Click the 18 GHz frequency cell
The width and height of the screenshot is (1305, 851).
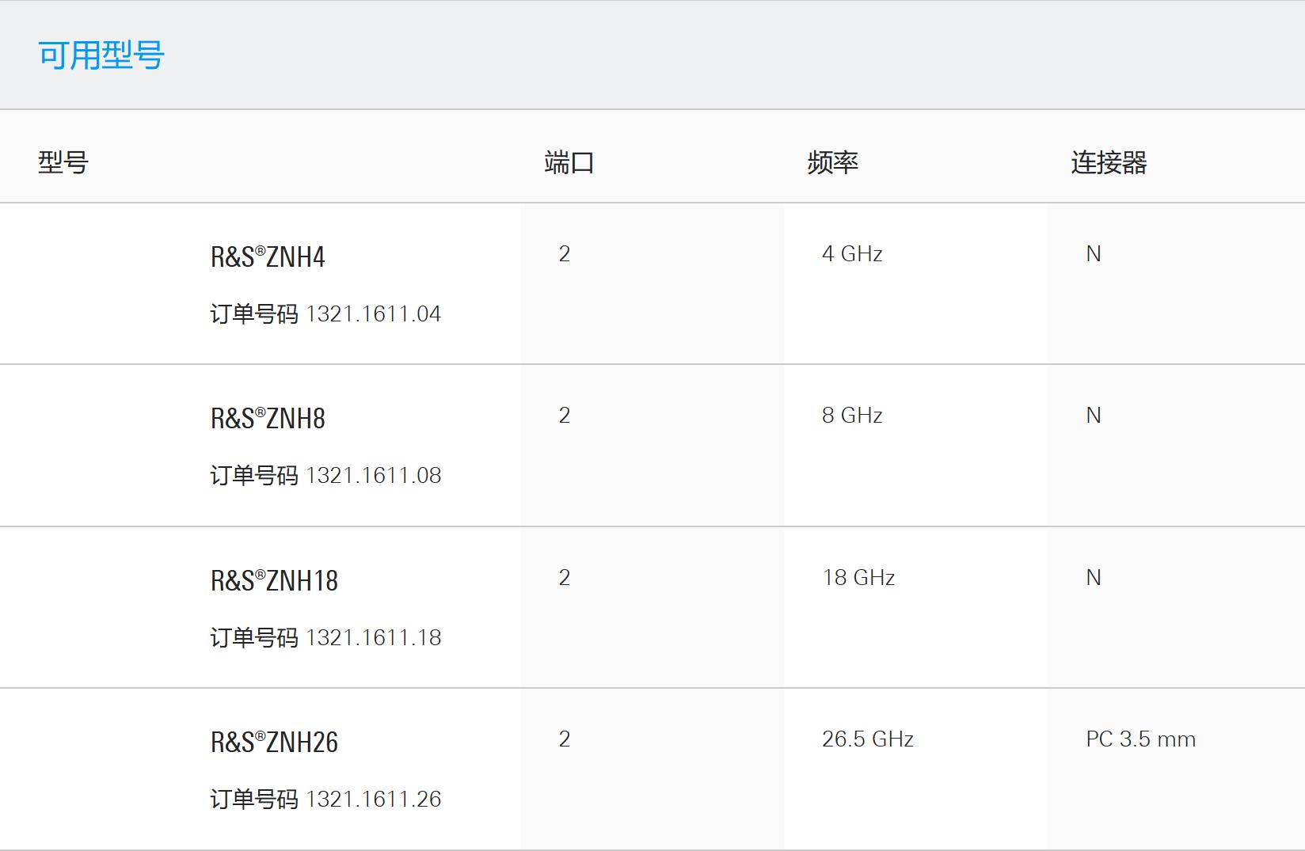tap(858, 578)
